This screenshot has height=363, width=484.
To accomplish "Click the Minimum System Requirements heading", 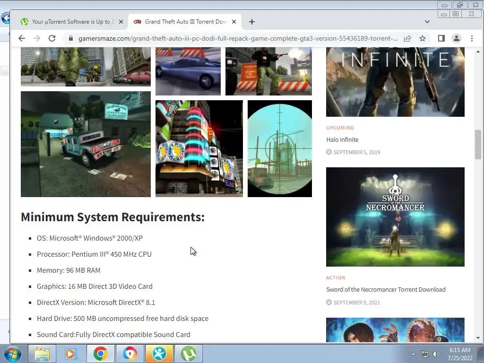I will click(x=112, y=217).
